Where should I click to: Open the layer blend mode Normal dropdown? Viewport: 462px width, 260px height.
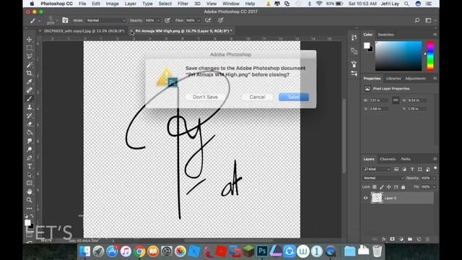click(x=383, y=178)
